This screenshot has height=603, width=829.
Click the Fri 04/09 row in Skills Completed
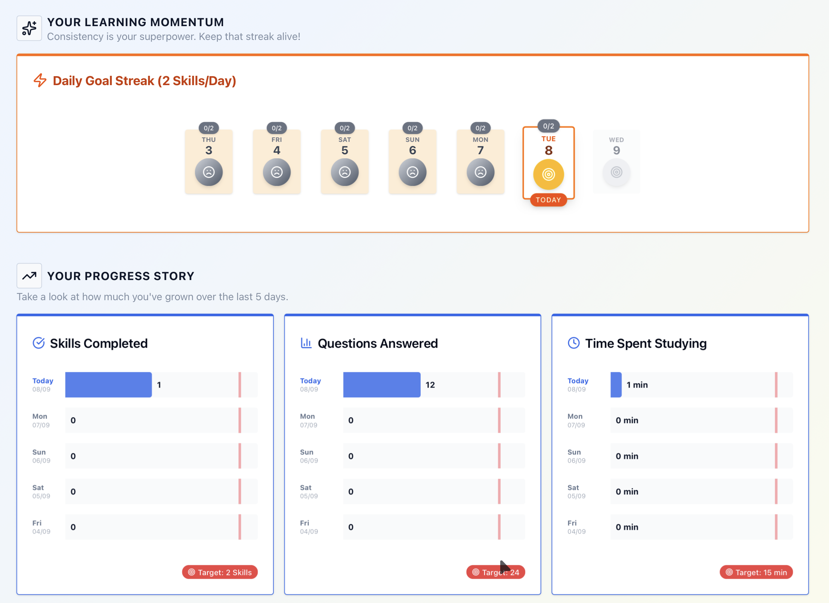point(145,527)
